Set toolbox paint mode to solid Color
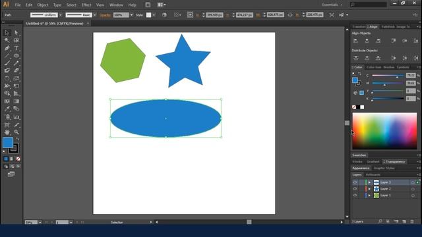The width and height of the screenshot is (422, 237). (6, 159)
